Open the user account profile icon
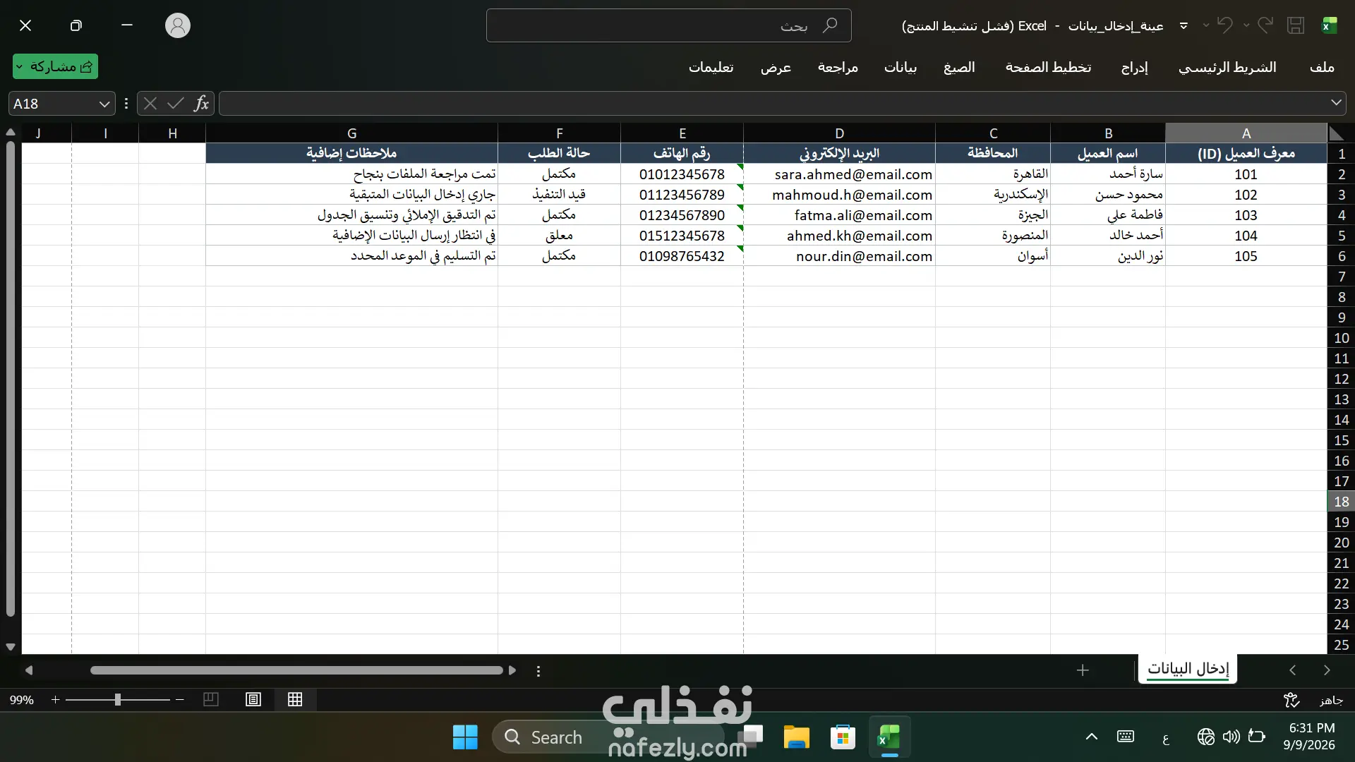 click(178, 25)
